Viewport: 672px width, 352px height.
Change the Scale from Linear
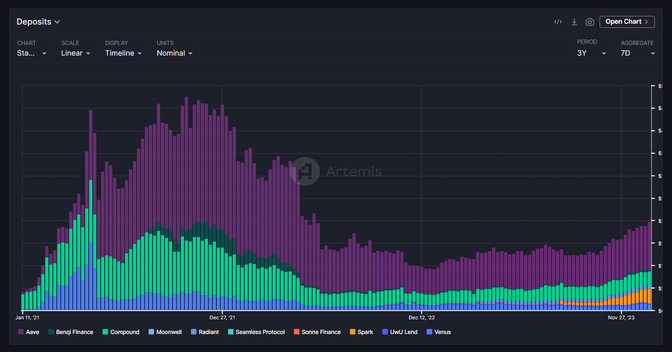click(76, 53)
